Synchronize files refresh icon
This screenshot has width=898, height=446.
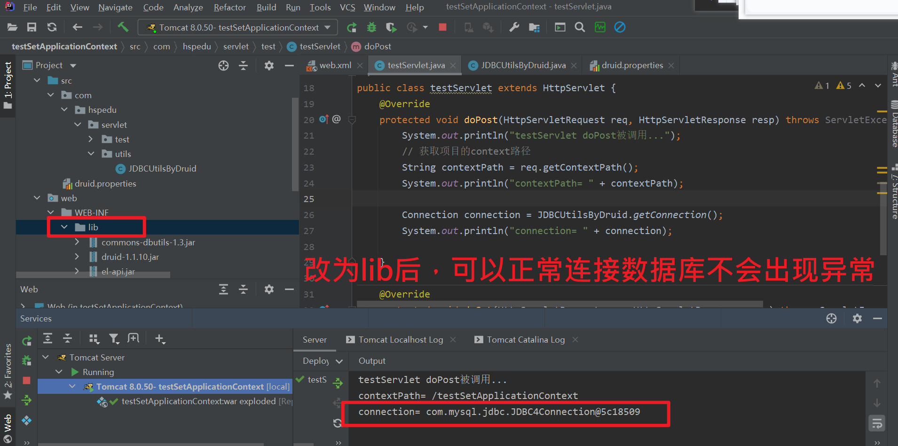click(x=52, y=27)
